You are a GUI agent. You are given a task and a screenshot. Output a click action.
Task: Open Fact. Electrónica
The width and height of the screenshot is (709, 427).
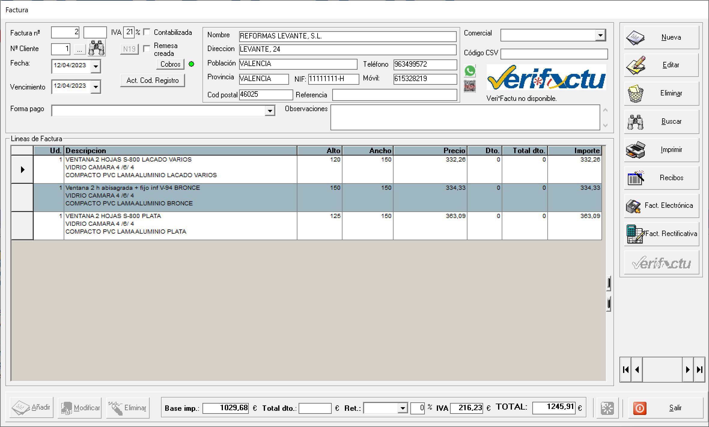pos(662,206)
